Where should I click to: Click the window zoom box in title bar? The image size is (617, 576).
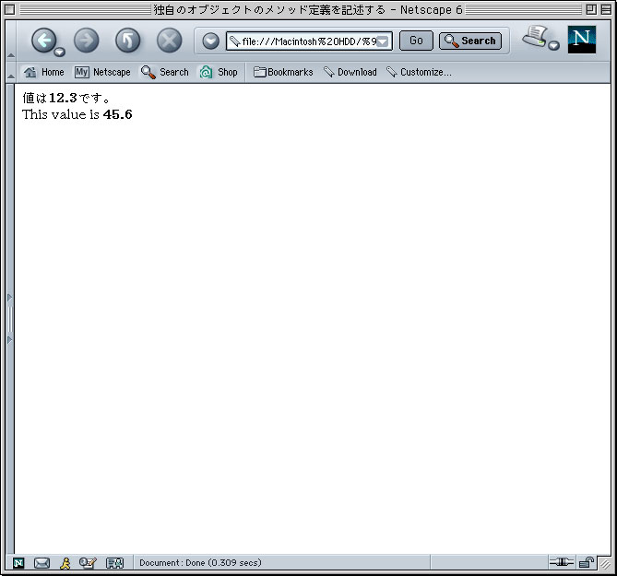click(591, 9)
